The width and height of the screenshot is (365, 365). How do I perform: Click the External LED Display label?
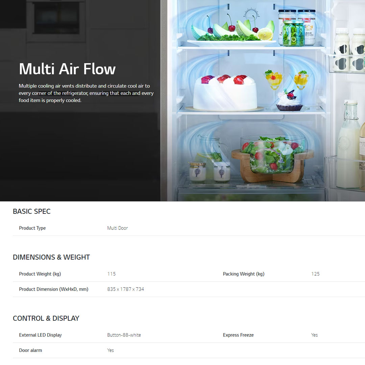[x=40, y=335]
